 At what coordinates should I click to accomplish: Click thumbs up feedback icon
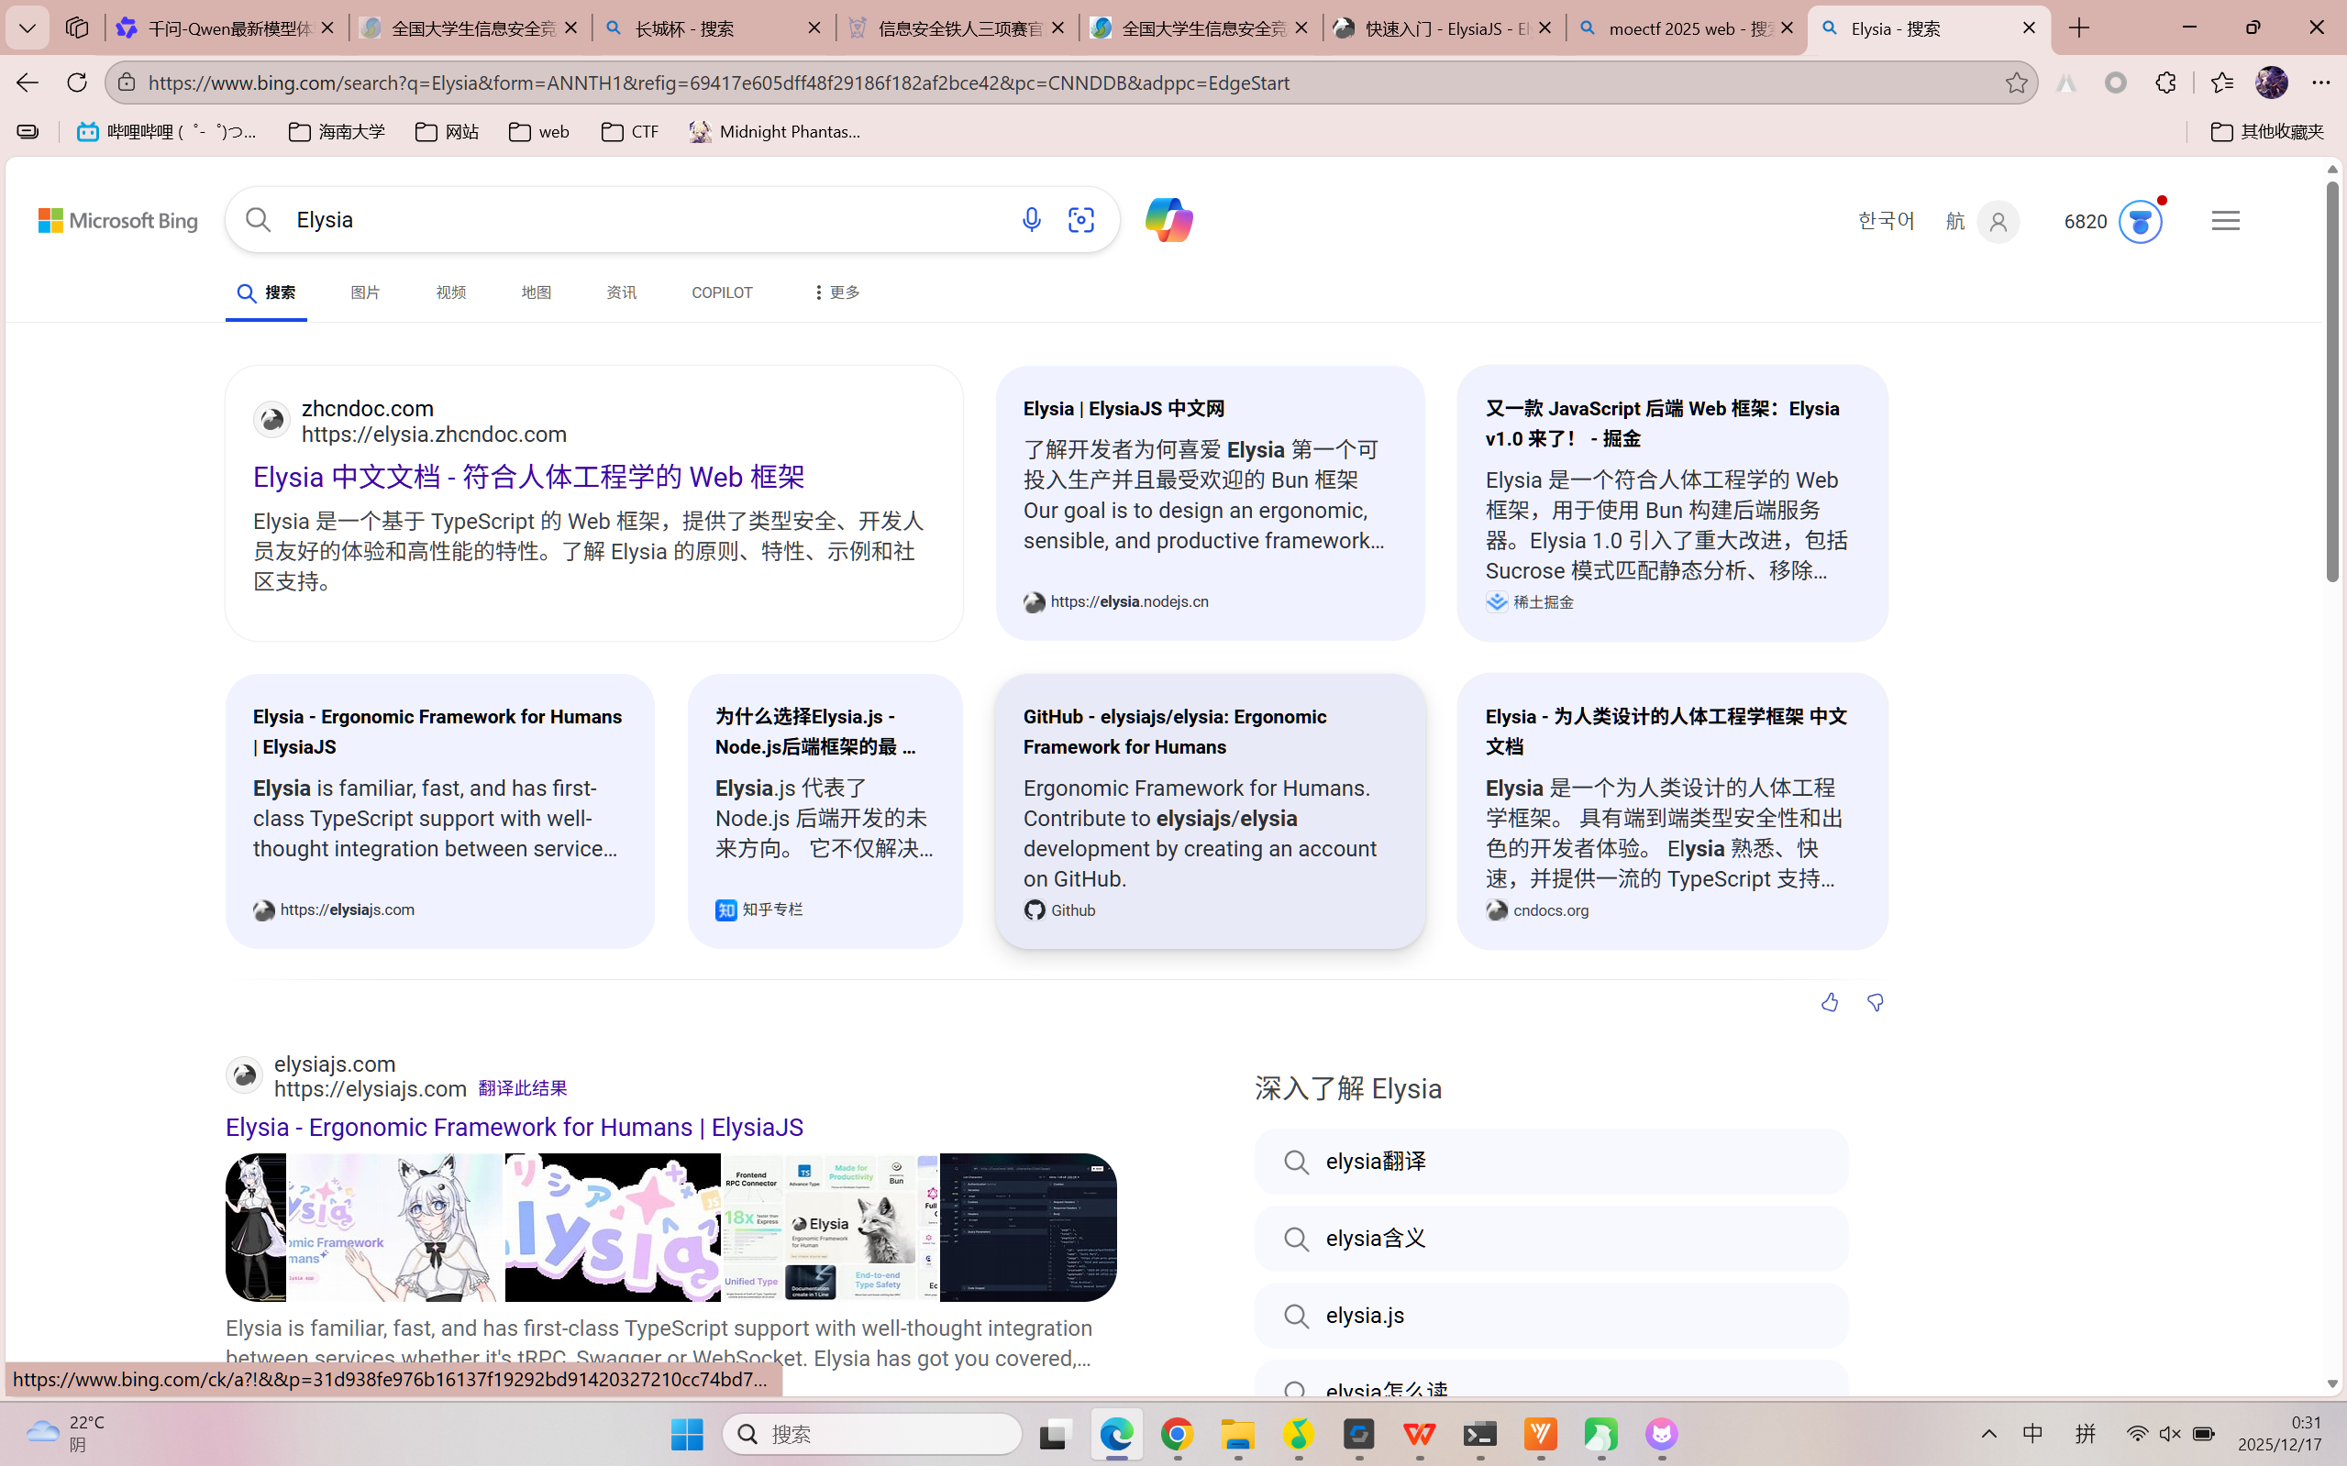(x=1829, y=1002)
